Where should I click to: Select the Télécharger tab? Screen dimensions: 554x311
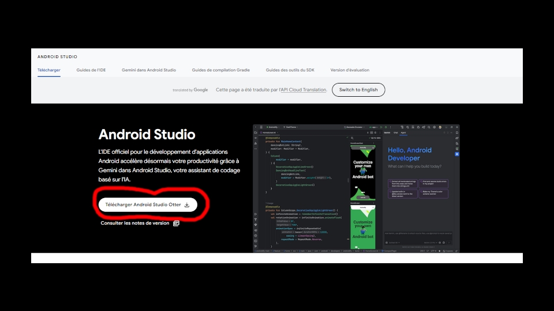pos(48,70)
